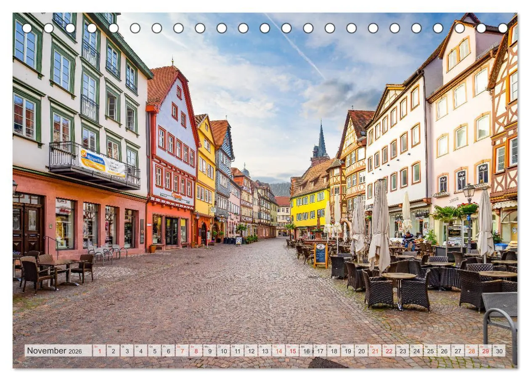Choose date 23 in November row

(403, 351)
